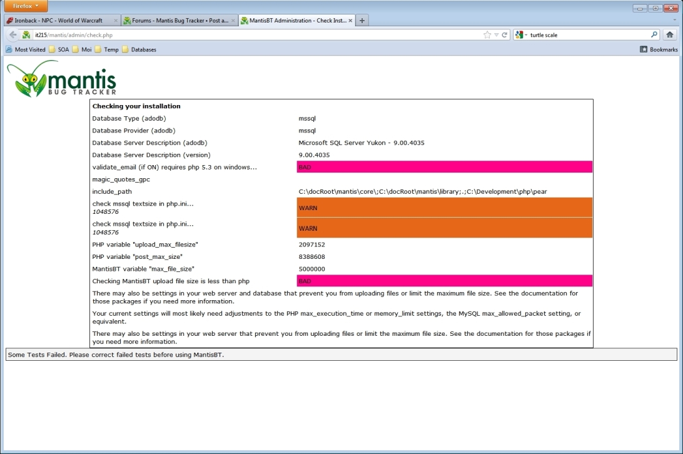
Task: Open the Most Visited bookmarks folder
Action: 26,49
